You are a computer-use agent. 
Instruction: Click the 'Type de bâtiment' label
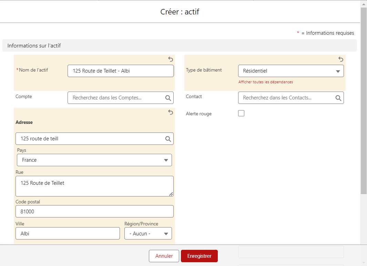[204, 70]
